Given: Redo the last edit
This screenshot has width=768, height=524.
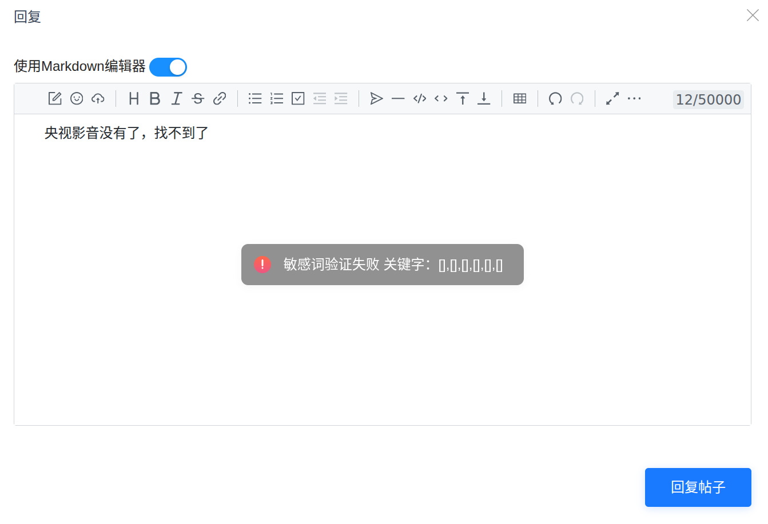Looking at the screenshot, I should tap(577, 98).
